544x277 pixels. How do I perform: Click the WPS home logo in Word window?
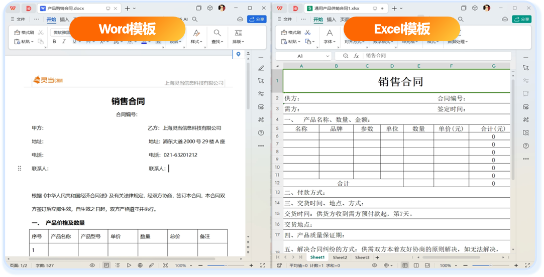tap(13, 8)
